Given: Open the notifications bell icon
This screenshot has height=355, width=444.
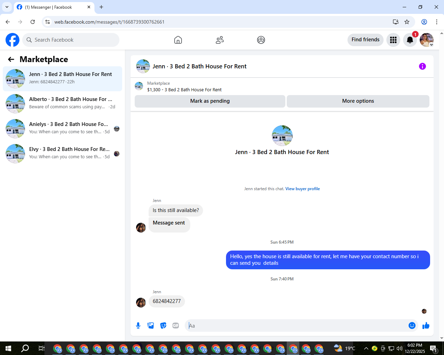Looking at the screenshot, I should (410, 40).
